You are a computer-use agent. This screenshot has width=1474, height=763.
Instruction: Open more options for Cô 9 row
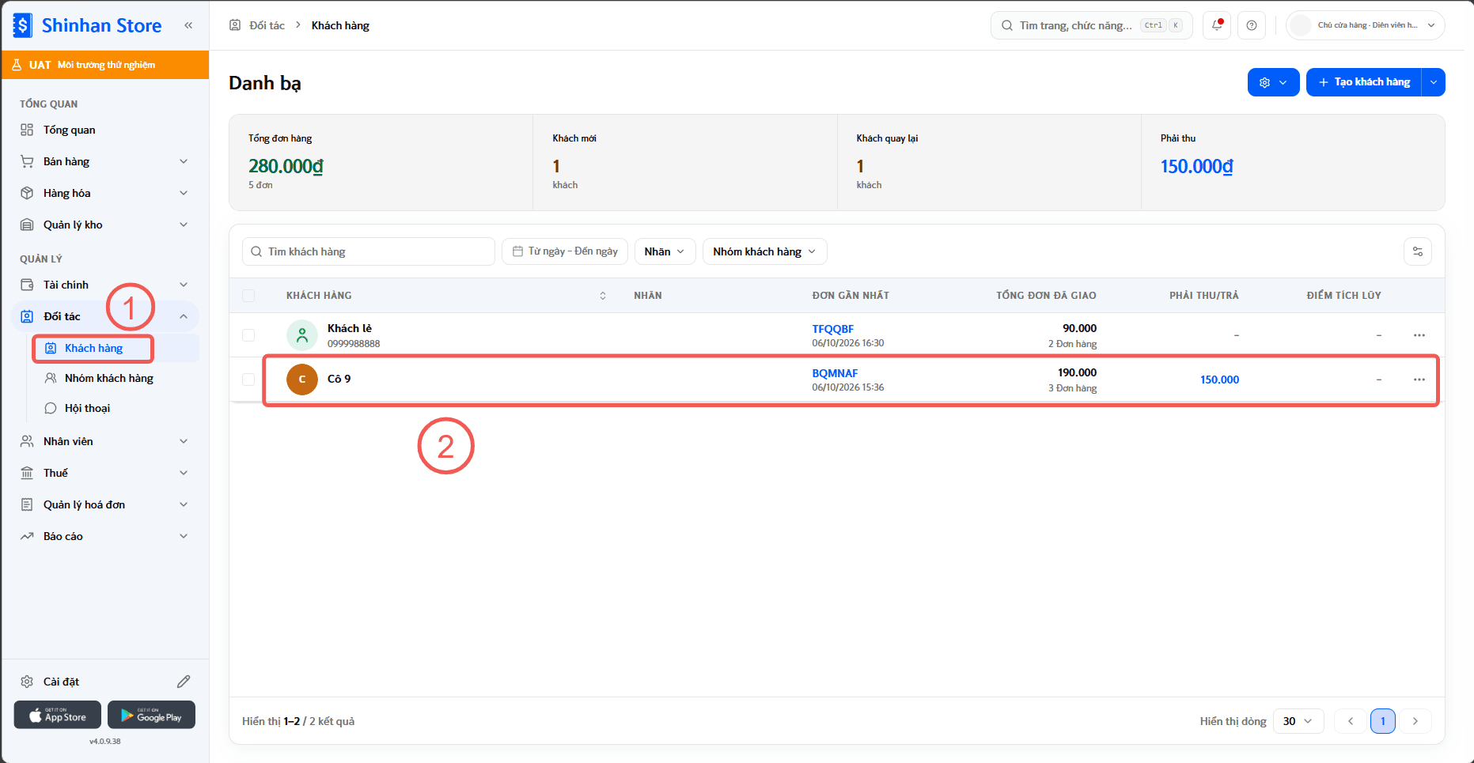pyautogui.click(x=1419, y=380)
